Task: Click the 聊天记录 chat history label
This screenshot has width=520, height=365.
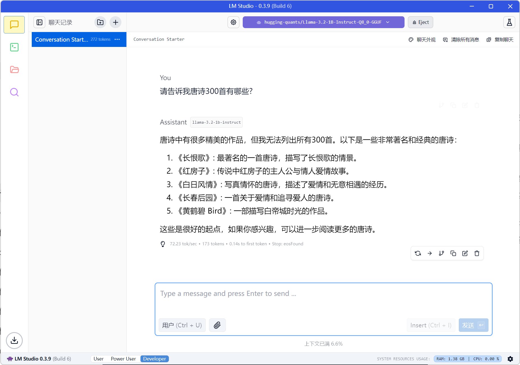Action: click(60, 22)
